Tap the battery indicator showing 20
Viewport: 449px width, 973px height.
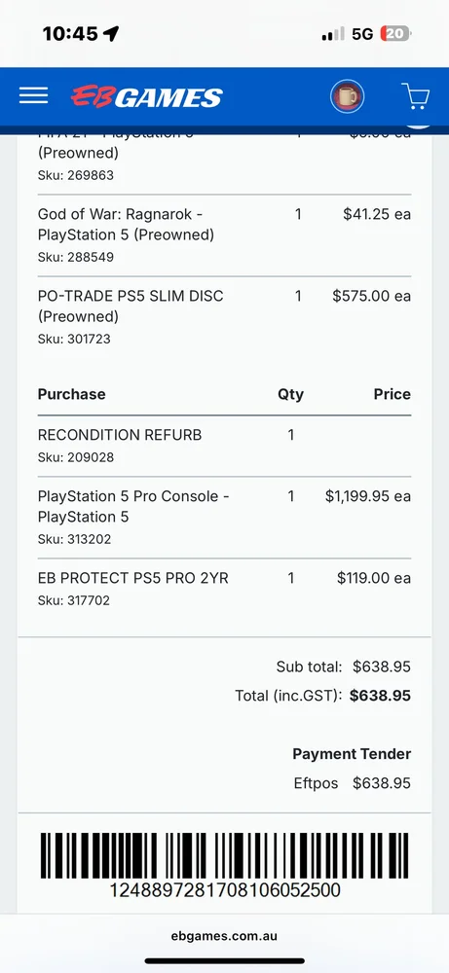coord(396,33)
